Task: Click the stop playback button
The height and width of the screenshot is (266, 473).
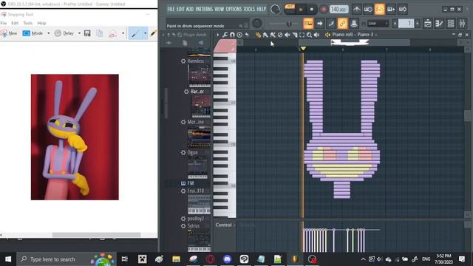Action: 312,10
